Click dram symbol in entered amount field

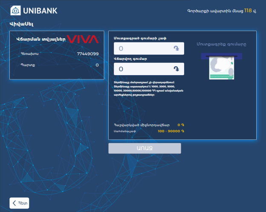176,48
